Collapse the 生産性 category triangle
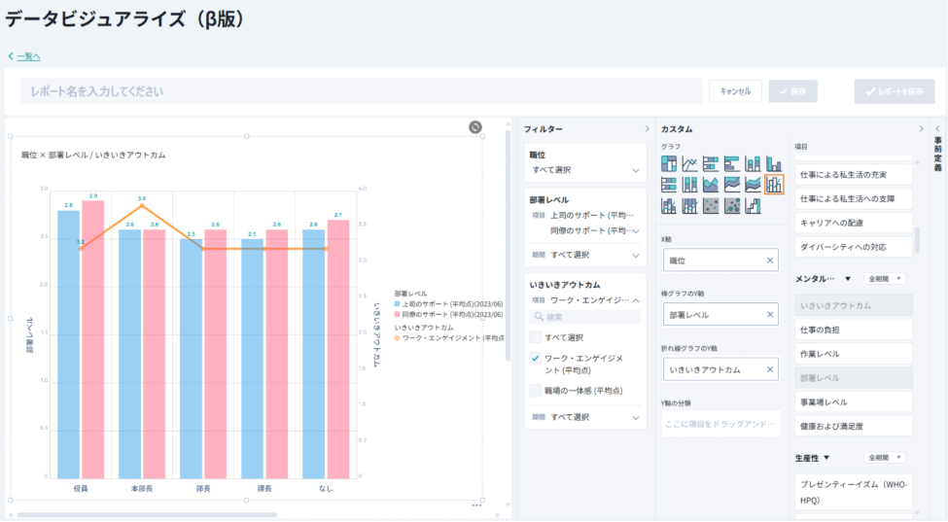Image resolution: width=948 pixels, height=522 pixels. click(x=826, y=457)
